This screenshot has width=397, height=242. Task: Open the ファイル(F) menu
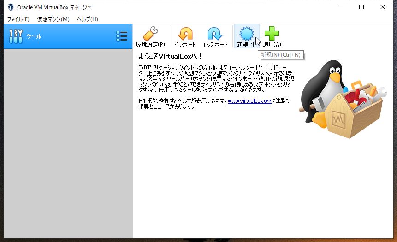[x=18, y=19]
